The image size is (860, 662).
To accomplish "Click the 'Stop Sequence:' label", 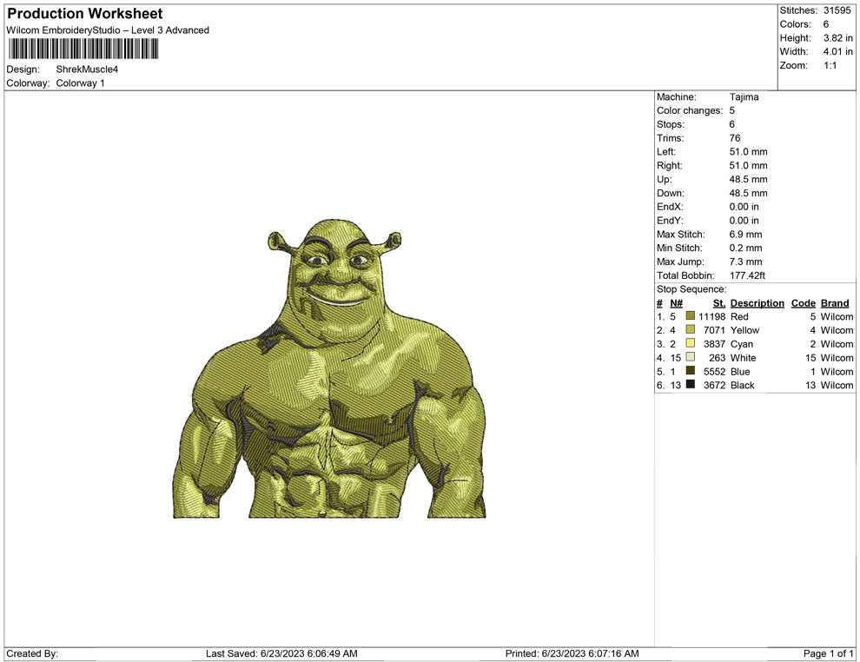I will pyautogui.click(x=691, y=289).
